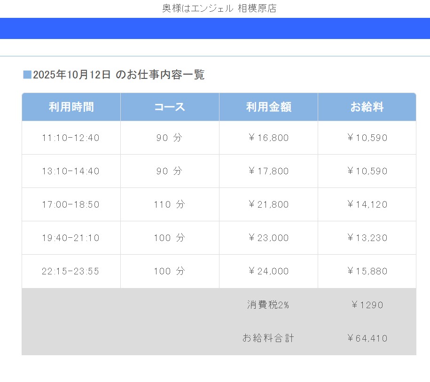Select the 13:10-14:40 time cell
The image size is (430, 382).
pyautogui.click(x=71, y=172)
